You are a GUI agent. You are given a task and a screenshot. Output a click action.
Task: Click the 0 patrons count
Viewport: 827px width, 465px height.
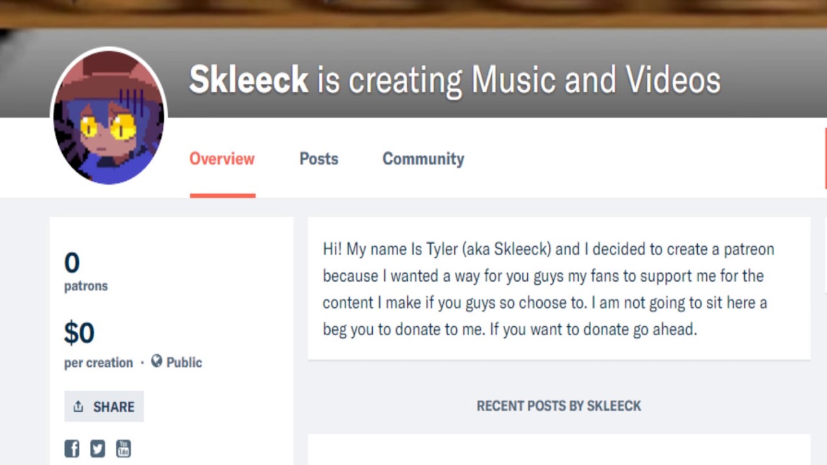(72, 263)
